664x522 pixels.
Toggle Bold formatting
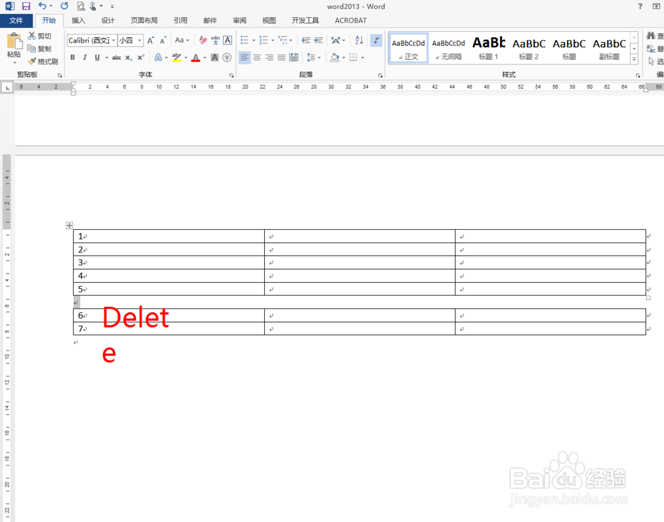tap(72, 57)
